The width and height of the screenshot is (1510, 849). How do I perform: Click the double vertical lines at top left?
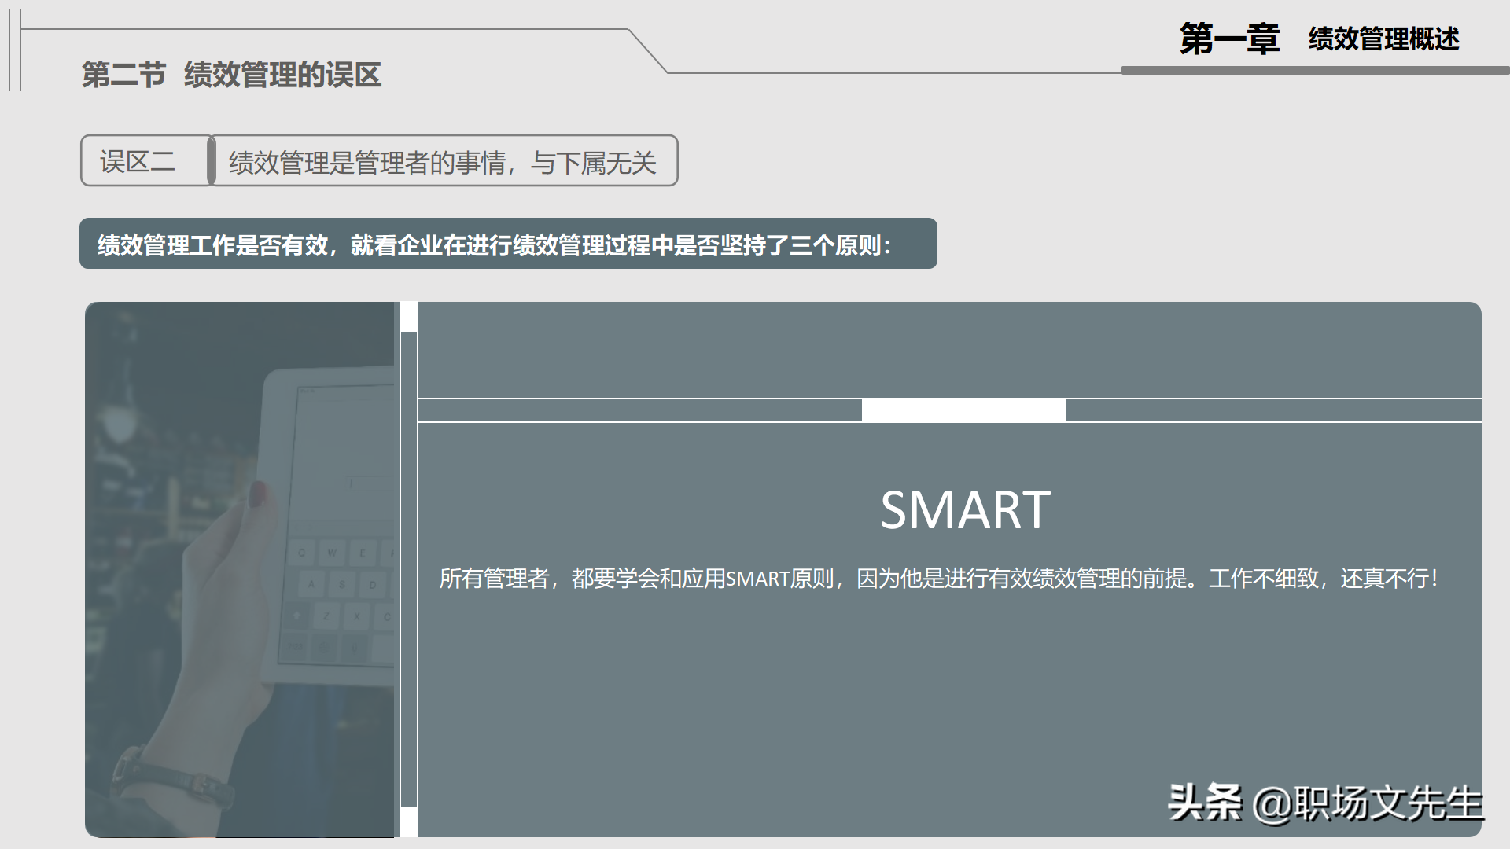(x=16, y=51)
